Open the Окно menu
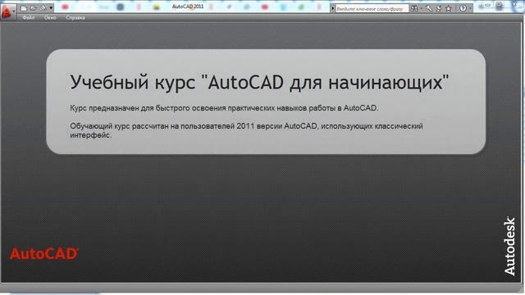The height and width of the screenshot is (295, 525). [50, 17]
